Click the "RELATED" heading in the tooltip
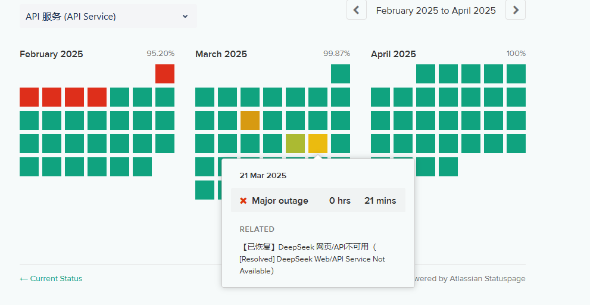This screenshot has height=305, width=590. pyautogui.click(x=257, y=229)
